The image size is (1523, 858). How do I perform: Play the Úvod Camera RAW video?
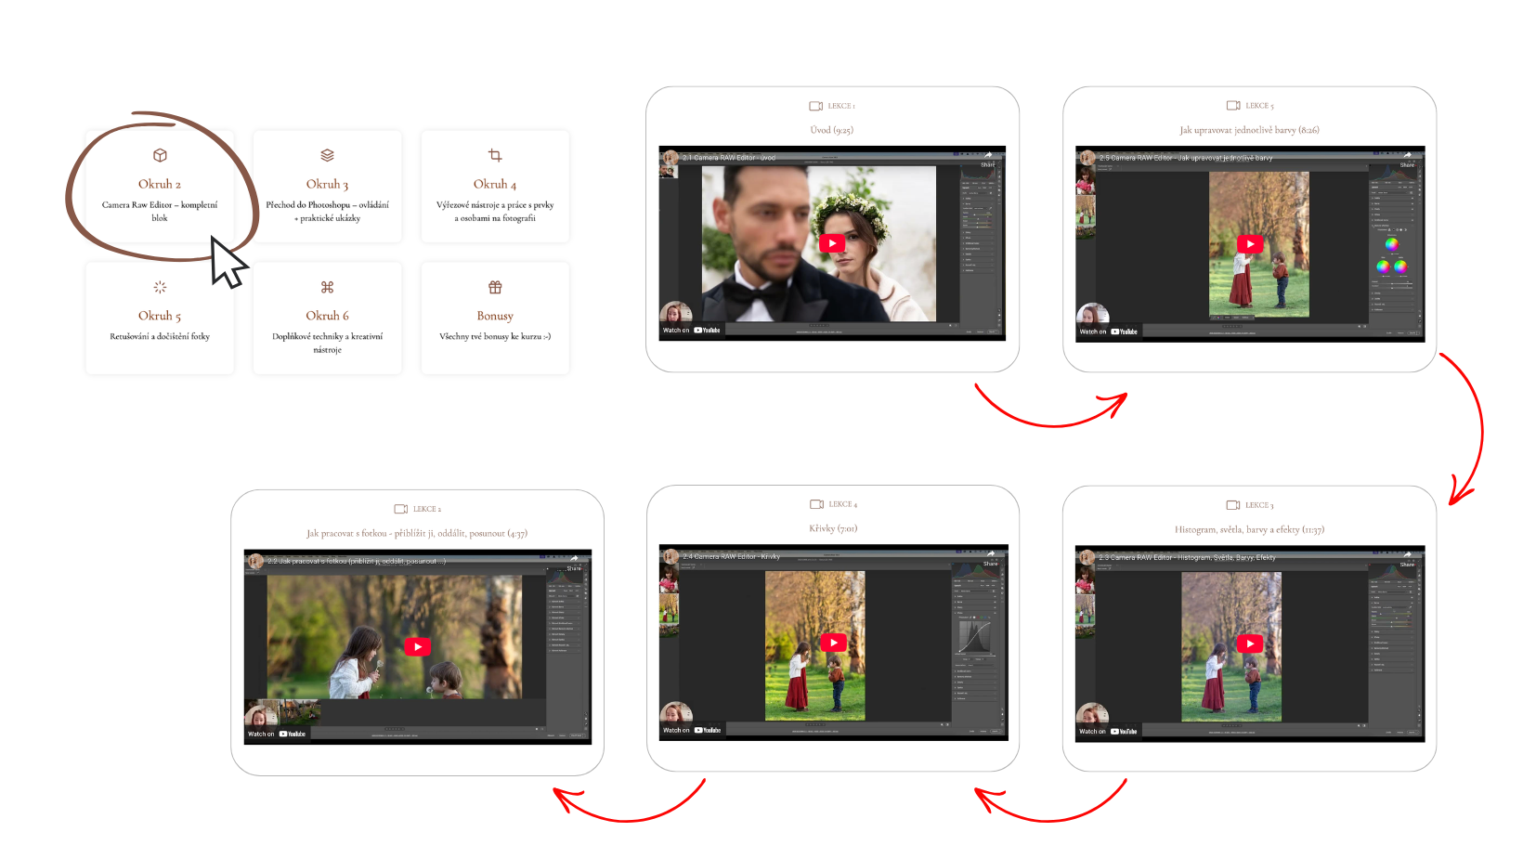coord(832,243)
